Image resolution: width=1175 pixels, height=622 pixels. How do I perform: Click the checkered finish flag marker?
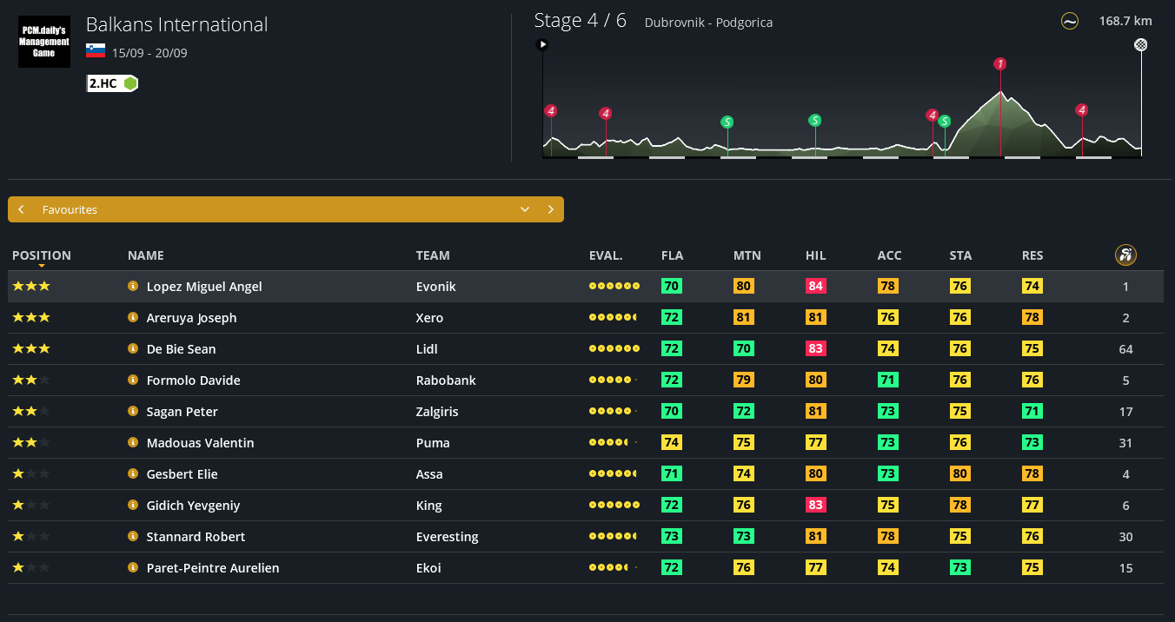point(1141,44)
